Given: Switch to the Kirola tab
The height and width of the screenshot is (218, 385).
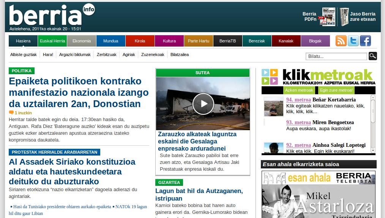Looking at the screenshot, I should coord(140,41).
